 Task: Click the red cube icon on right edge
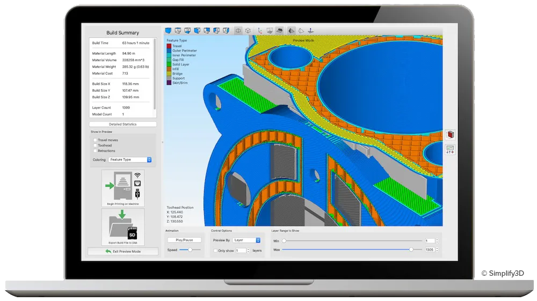click(x=451, y=135)
